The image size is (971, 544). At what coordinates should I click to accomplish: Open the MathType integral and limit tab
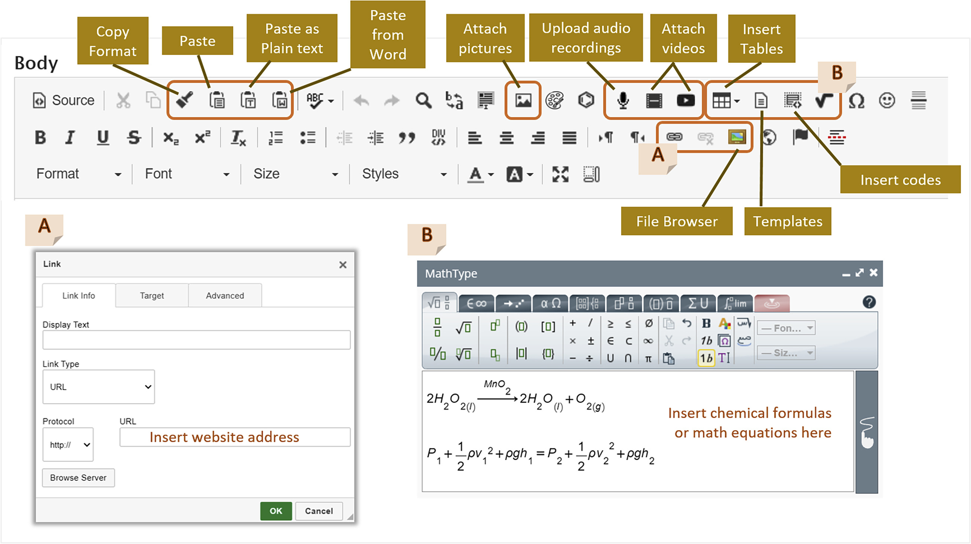tap(736, 304)
